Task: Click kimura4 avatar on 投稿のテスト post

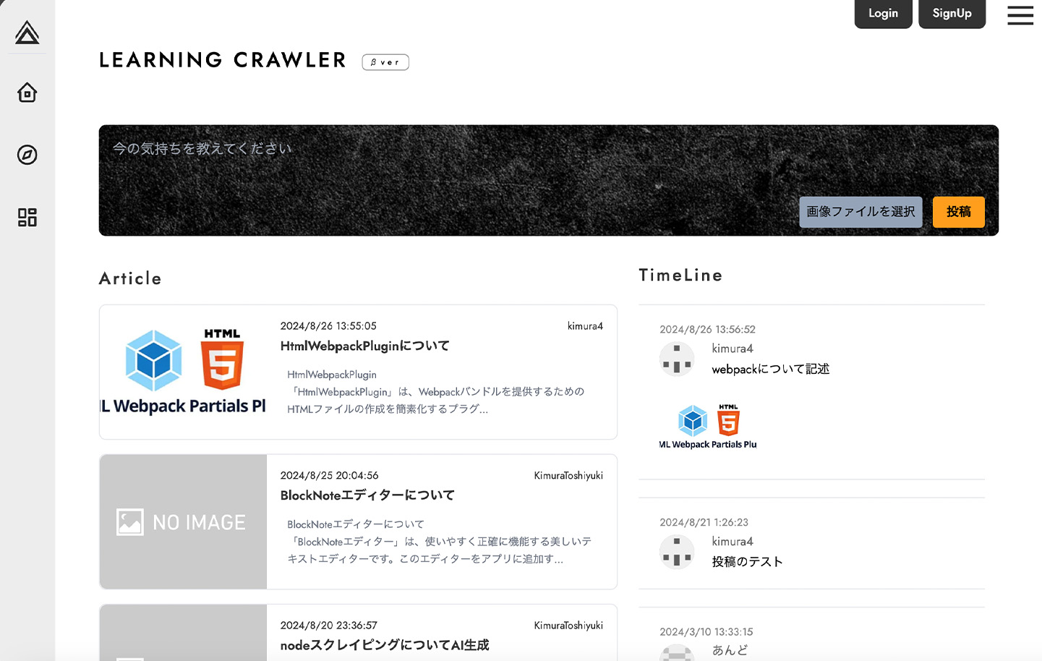Action: pyautogui.click(x=677, y=552)
